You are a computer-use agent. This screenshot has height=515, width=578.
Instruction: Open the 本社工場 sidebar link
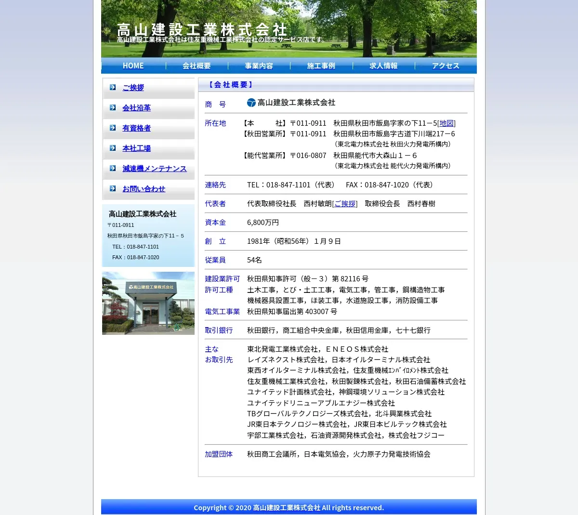[x=136, y=148]
